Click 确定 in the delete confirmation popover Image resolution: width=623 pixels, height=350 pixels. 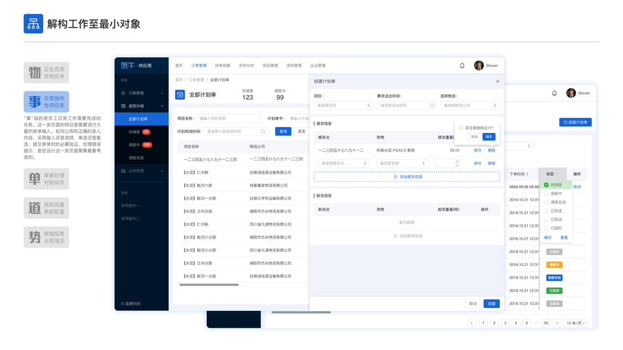(x=489, y=137)
